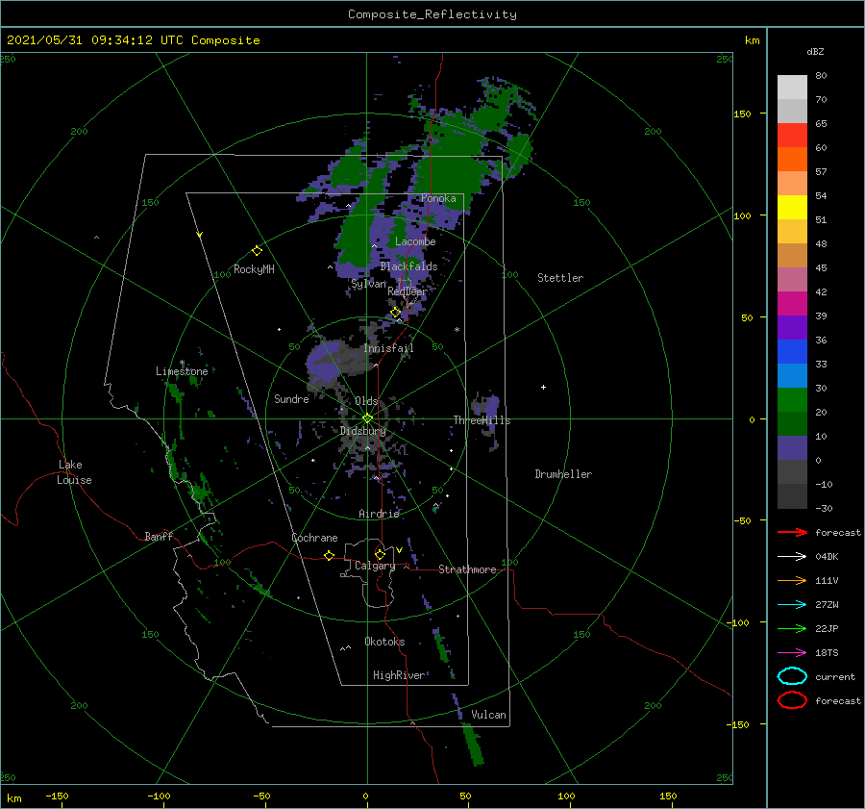Click the Sylvan label

tap(368, 284)
